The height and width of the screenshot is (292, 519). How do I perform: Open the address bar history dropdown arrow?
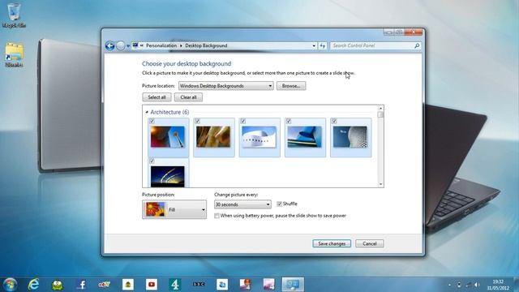point(314,45)
